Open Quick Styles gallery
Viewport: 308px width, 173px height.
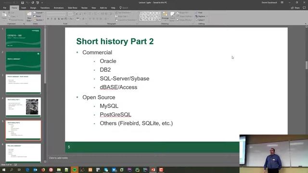pyautogui.click(x=172, y=16)
